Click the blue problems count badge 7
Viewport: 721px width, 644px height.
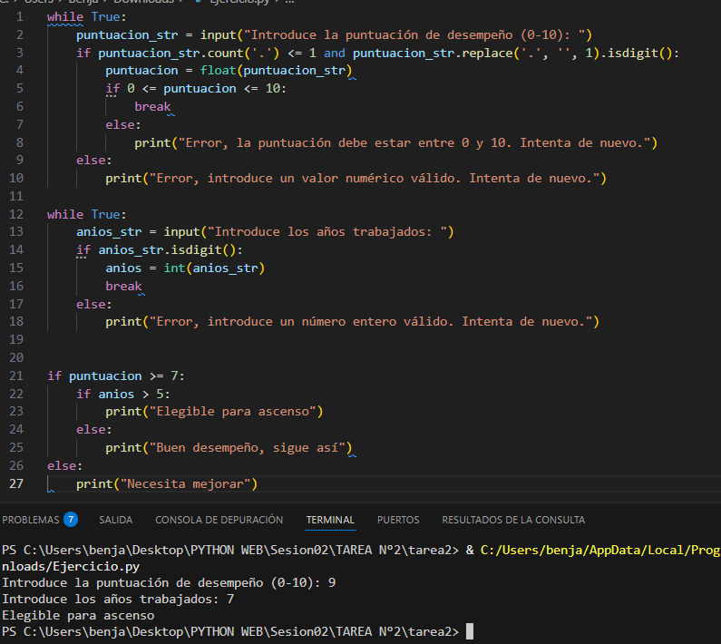coord(71,520)
